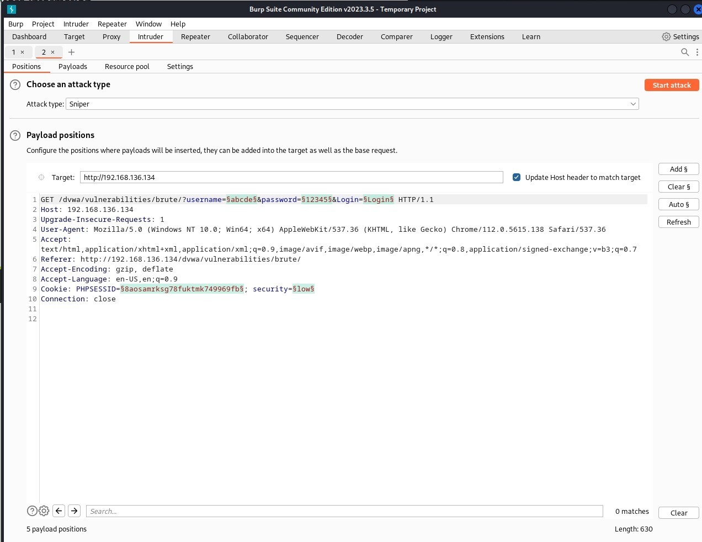Switch to the Target tab
702x542 pixels.
point(75,36)
